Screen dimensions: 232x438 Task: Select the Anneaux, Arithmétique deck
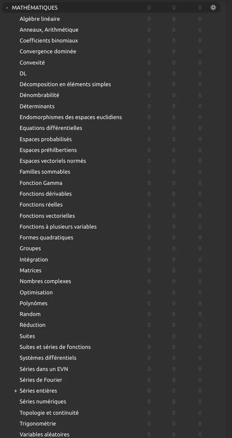[x=49, y=30]
